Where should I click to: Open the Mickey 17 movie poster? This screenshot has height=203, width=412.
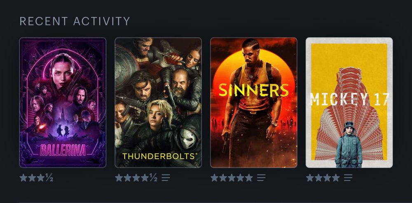click(349, 102)
